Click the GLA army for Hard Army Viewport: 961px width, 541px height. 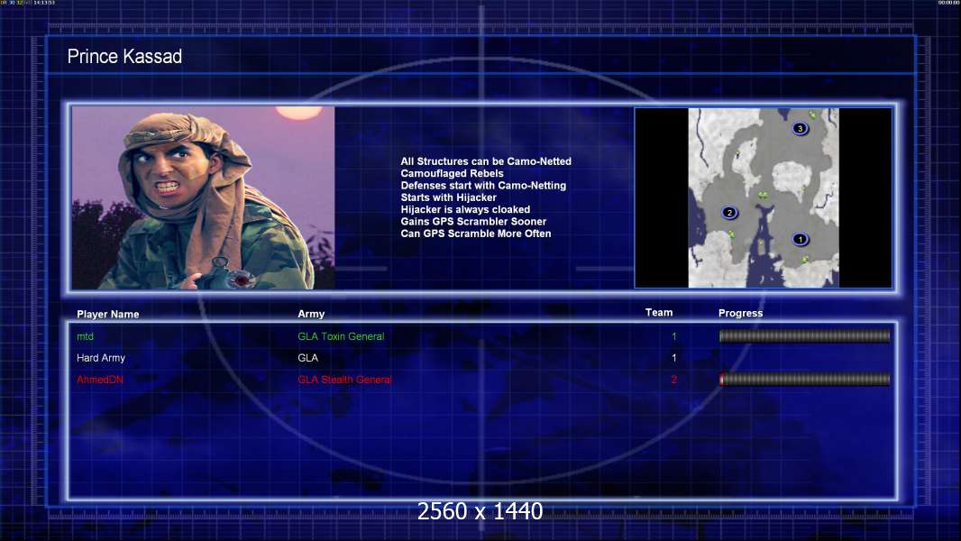307,358
